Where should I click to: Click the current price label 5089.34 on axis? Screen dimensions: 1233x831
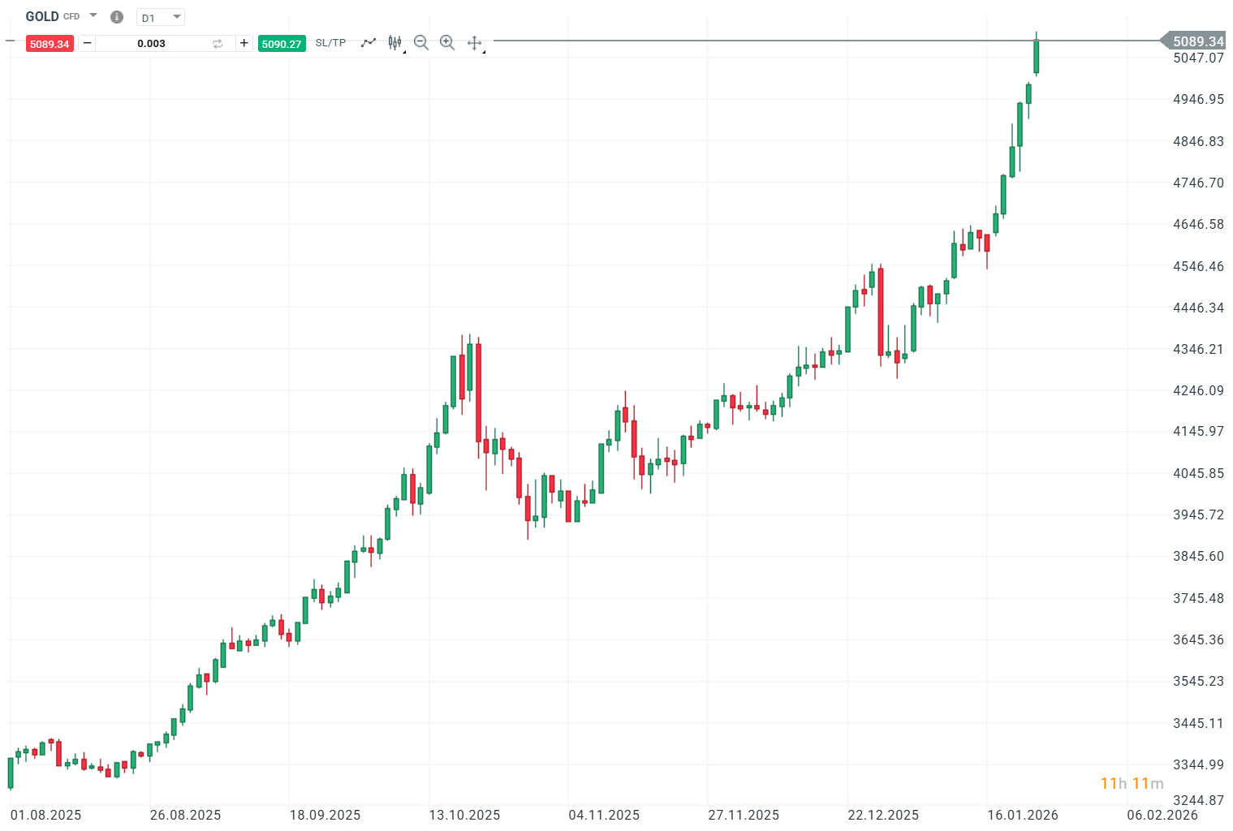pos(1197,41)
